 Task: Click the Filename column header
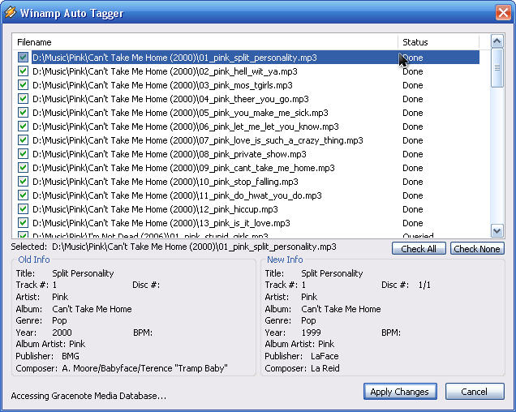pyautogui.click(x=205, y=42)
